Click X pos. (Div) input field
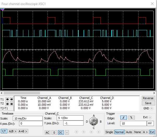Image resolution: width=157 pixels, height=137 pixels. click(x=31, y=123)
